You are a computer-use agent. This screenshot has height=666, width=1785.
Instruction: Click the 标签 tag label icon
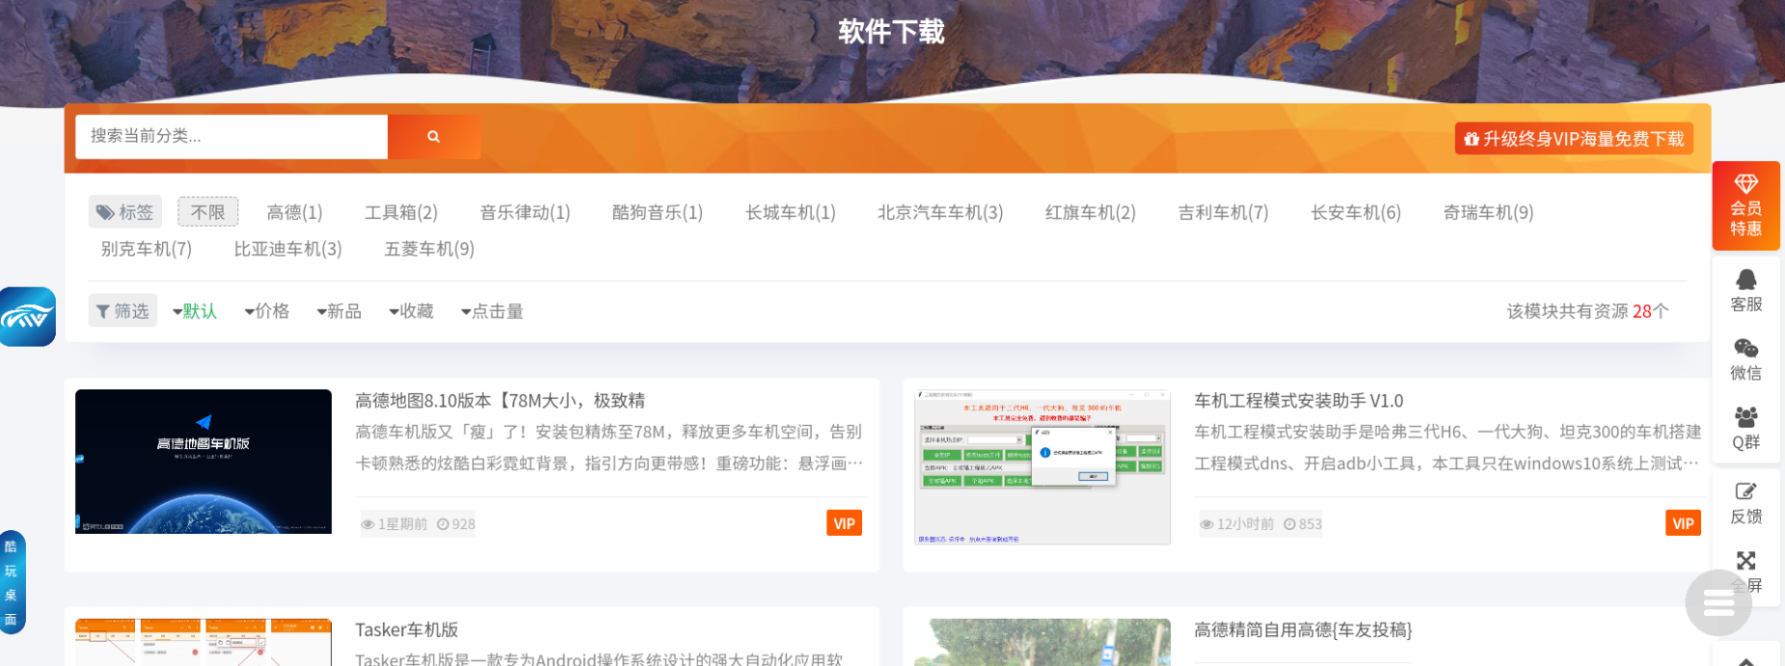(x=124, y=212)
